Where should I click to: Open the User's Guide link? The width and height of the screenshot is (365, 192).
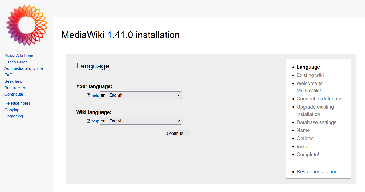(16, 62)
